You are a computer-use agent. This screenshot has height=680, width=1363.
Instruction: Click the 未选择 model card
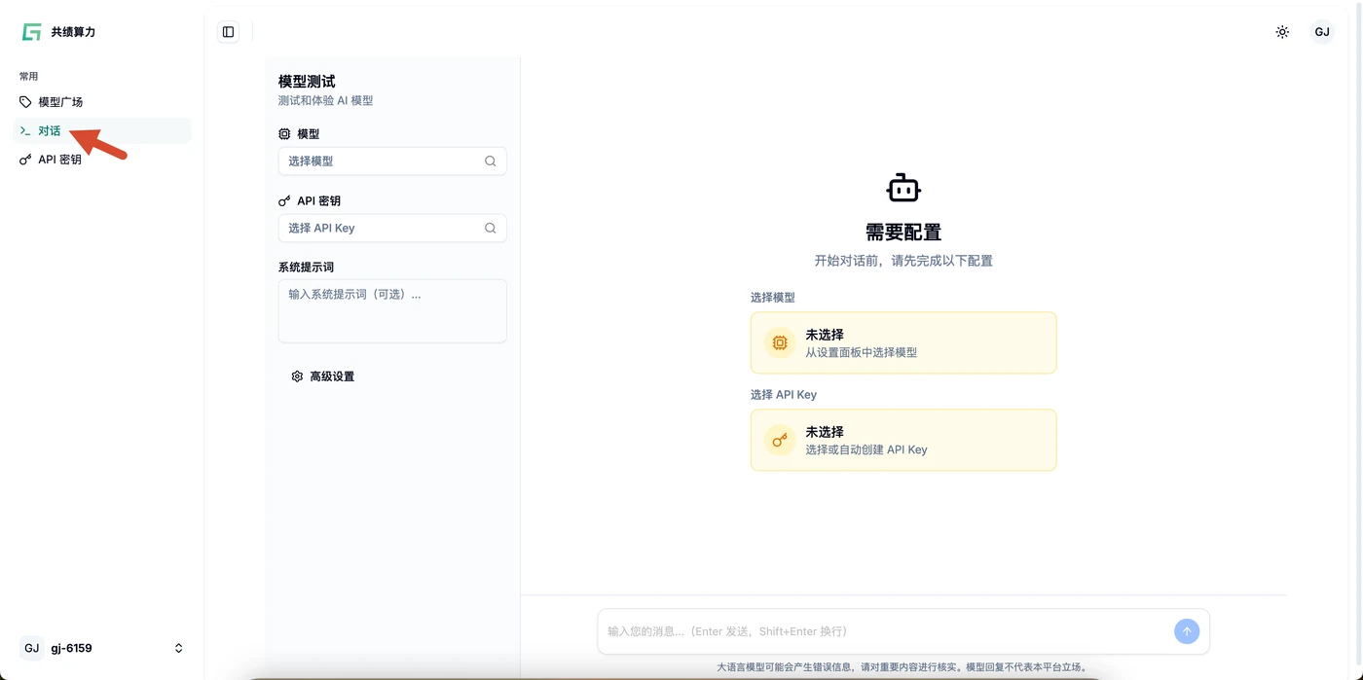pyautogui.click(x=903, y=342)
